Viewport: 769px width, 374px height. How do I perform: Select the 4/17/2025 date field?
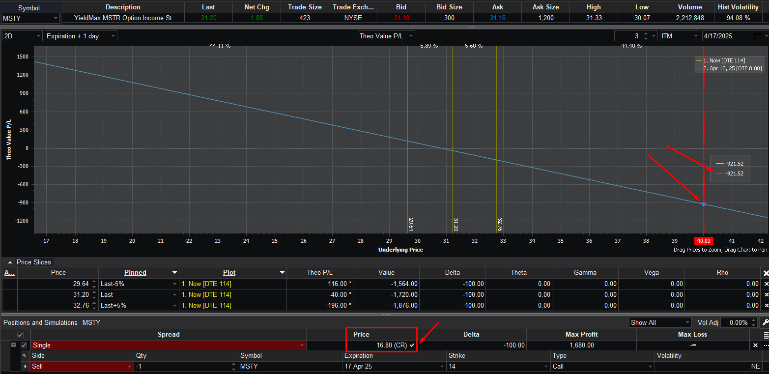coord(728,36)
